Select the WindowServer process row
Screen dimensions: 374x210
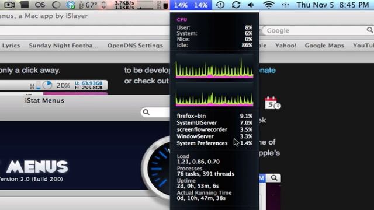(214, 136)
